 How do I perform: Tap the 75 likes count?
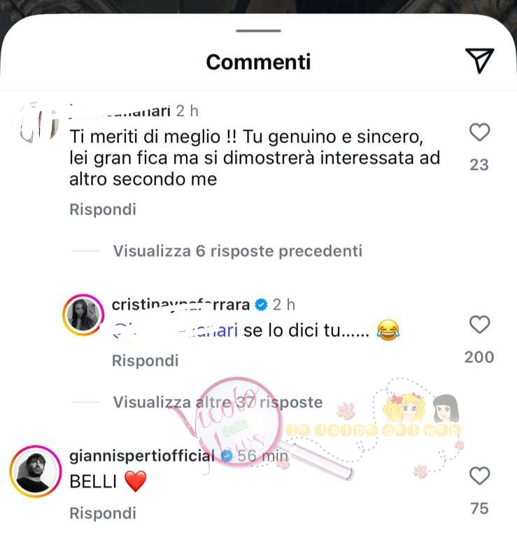pos(479,509)
